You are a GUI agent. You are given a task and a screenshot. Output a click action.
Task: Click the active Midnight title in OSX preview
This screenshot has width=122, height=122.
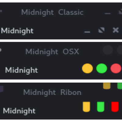pyautogui.click(x=21, y=70)
